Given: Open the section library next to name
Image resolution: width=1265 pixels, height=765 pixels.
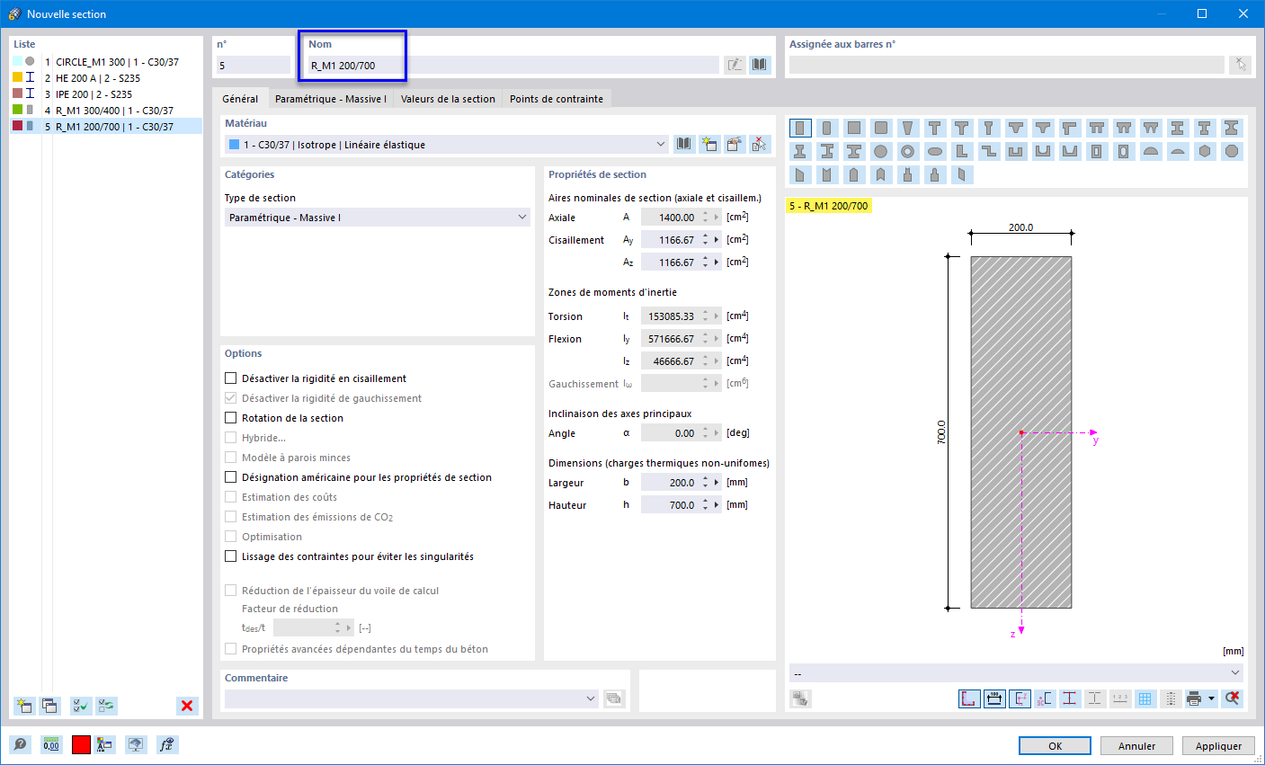Looking at the screenshot, I should pyautogui.click(x=761, y=65).
